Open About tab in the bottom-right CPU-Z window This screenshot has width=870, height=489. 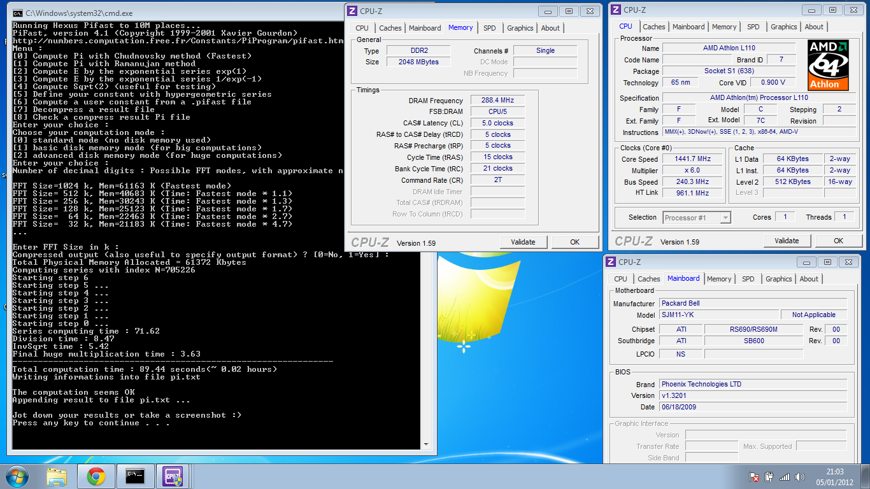809,279
